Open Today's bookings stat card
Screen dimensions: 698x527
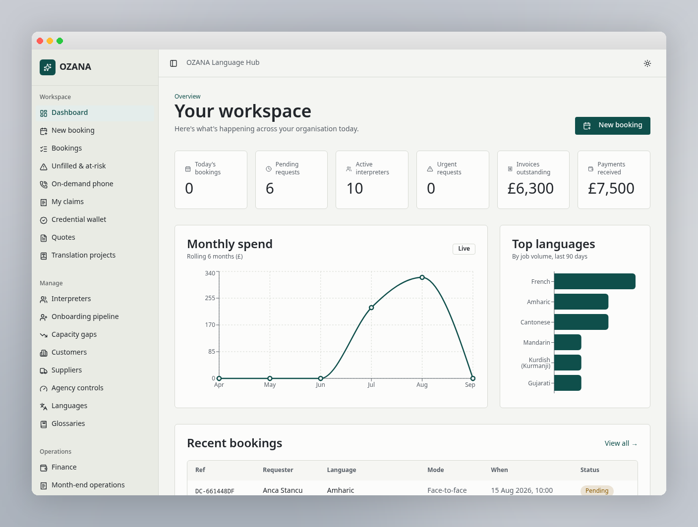pyautogui.click(x=211, y=180)
